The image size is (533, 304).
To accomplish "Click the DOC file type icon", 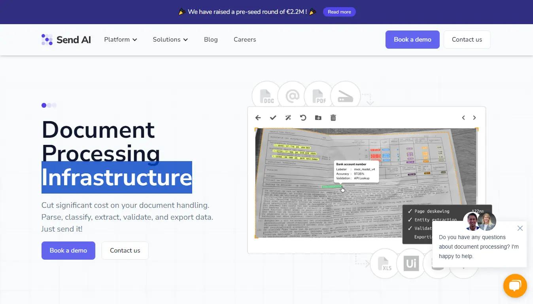I will 266,96.
